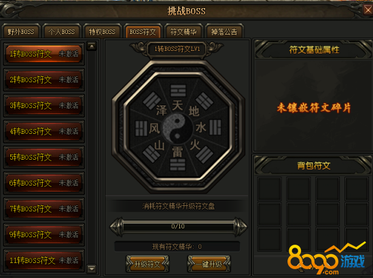
Task: Select the 水 trigram rune slot
Action: 215,127
